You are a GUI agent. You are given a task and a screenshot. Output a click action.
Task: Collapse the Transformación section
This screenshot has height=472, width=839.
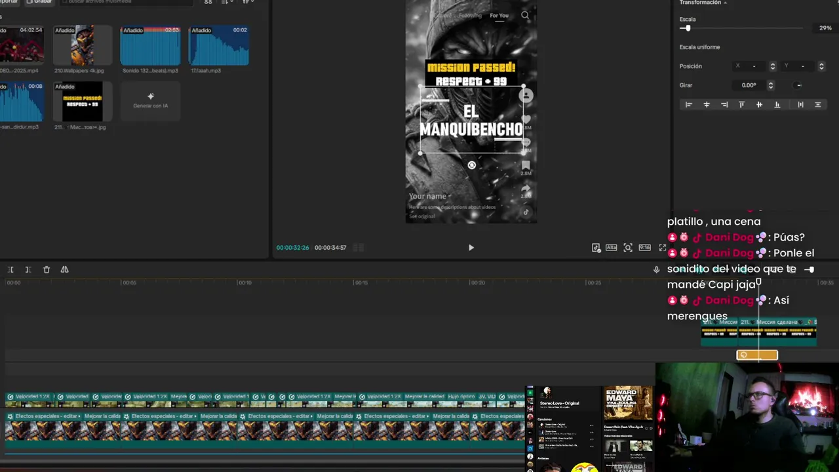(x=725, y=3)
